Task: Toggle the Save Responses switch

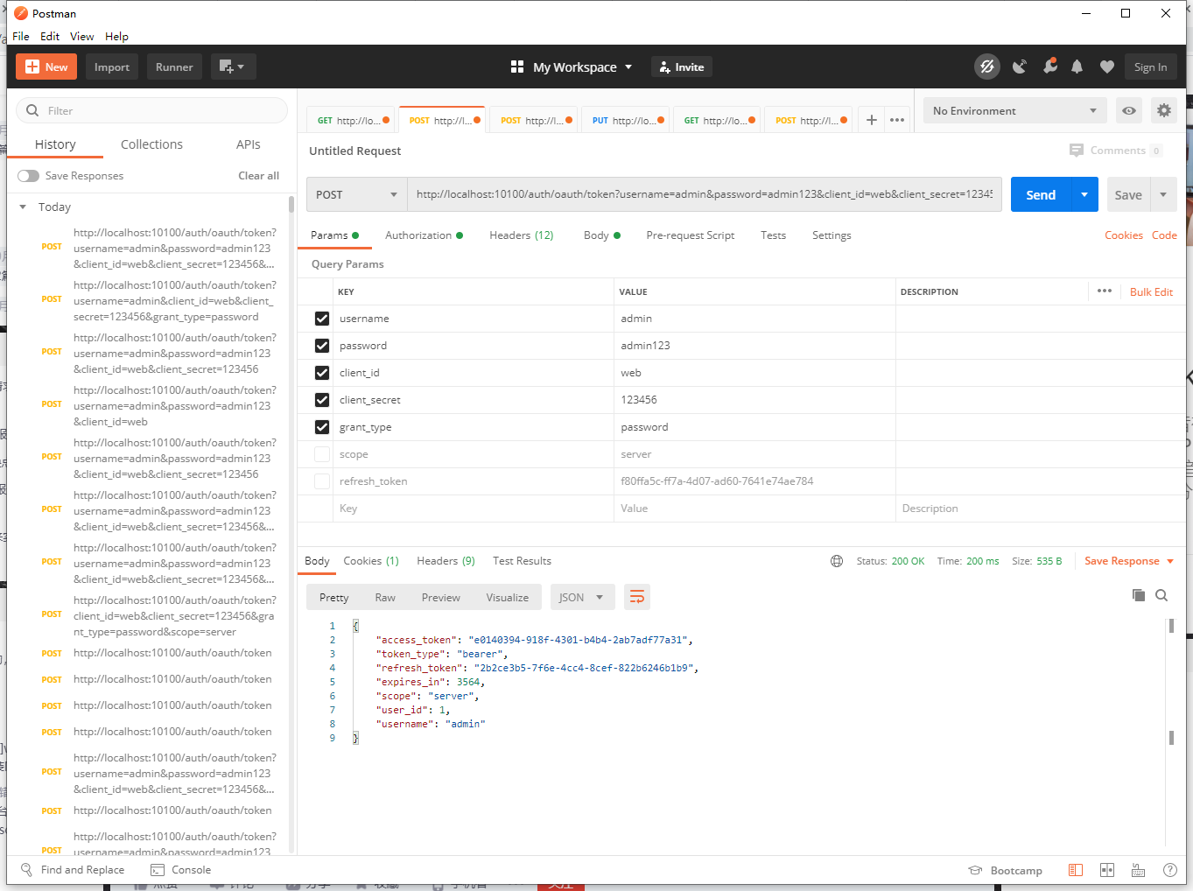Action: tap(28, 175)
